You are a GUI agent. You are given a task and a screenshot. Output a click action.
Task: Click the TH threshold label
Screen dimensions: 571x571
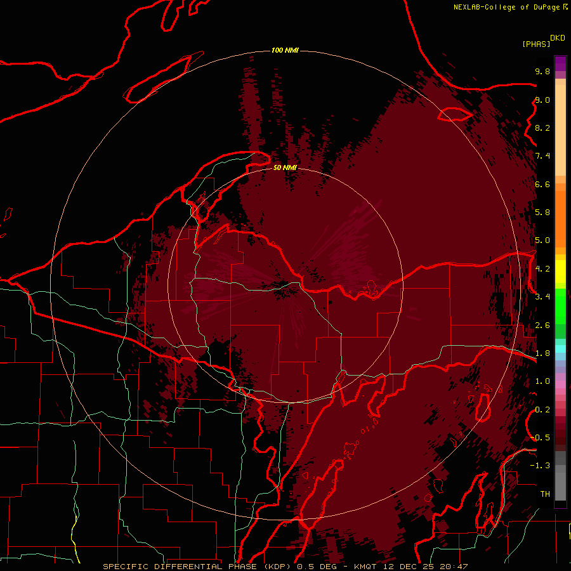coord(545,494)
